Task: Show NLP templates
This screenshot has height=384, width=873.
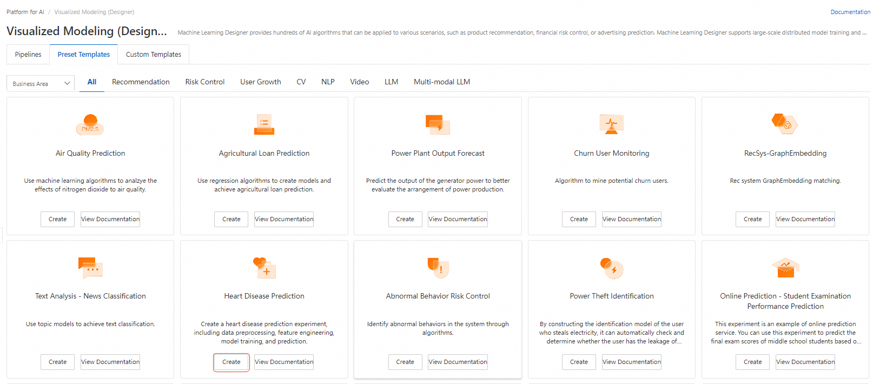Action: click(x=328, y=82)
